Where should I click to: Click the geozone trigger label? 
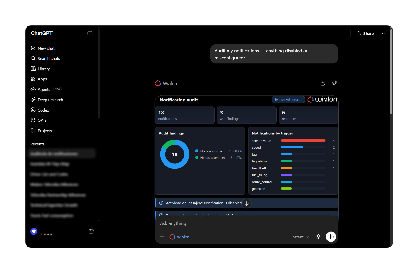pos(258,189)
